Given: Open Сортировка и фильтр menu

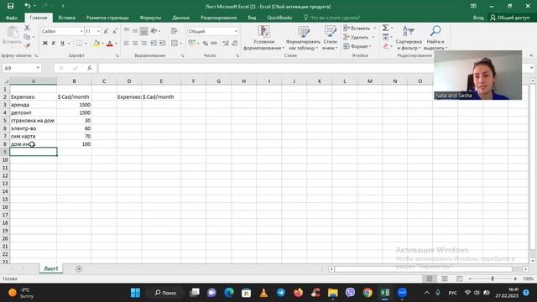Looking at the screenshot, I should point(409,38).
